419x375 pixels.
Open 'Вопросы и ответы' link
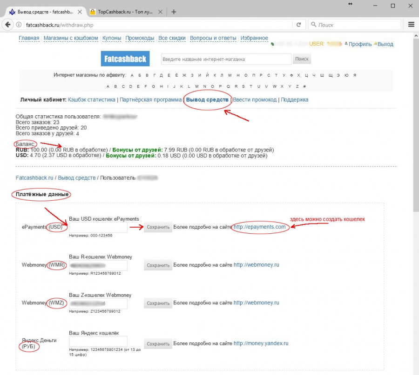[213, 38]
